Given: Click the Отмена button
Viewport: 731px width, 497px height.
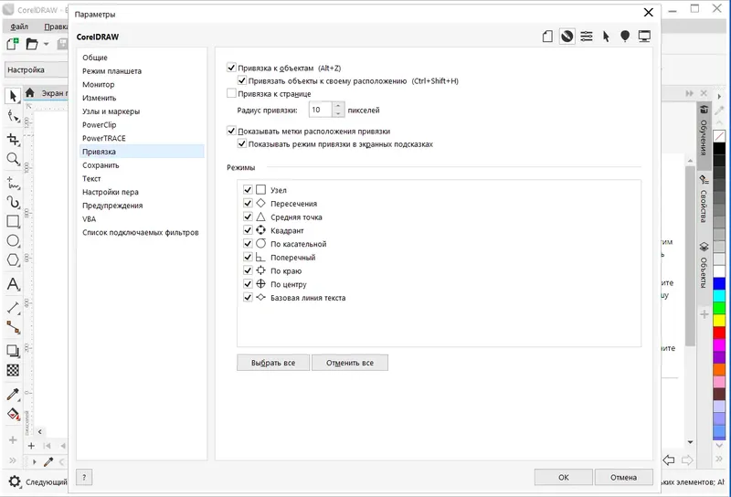Looking at the screenshot, I should coord(623,477).
